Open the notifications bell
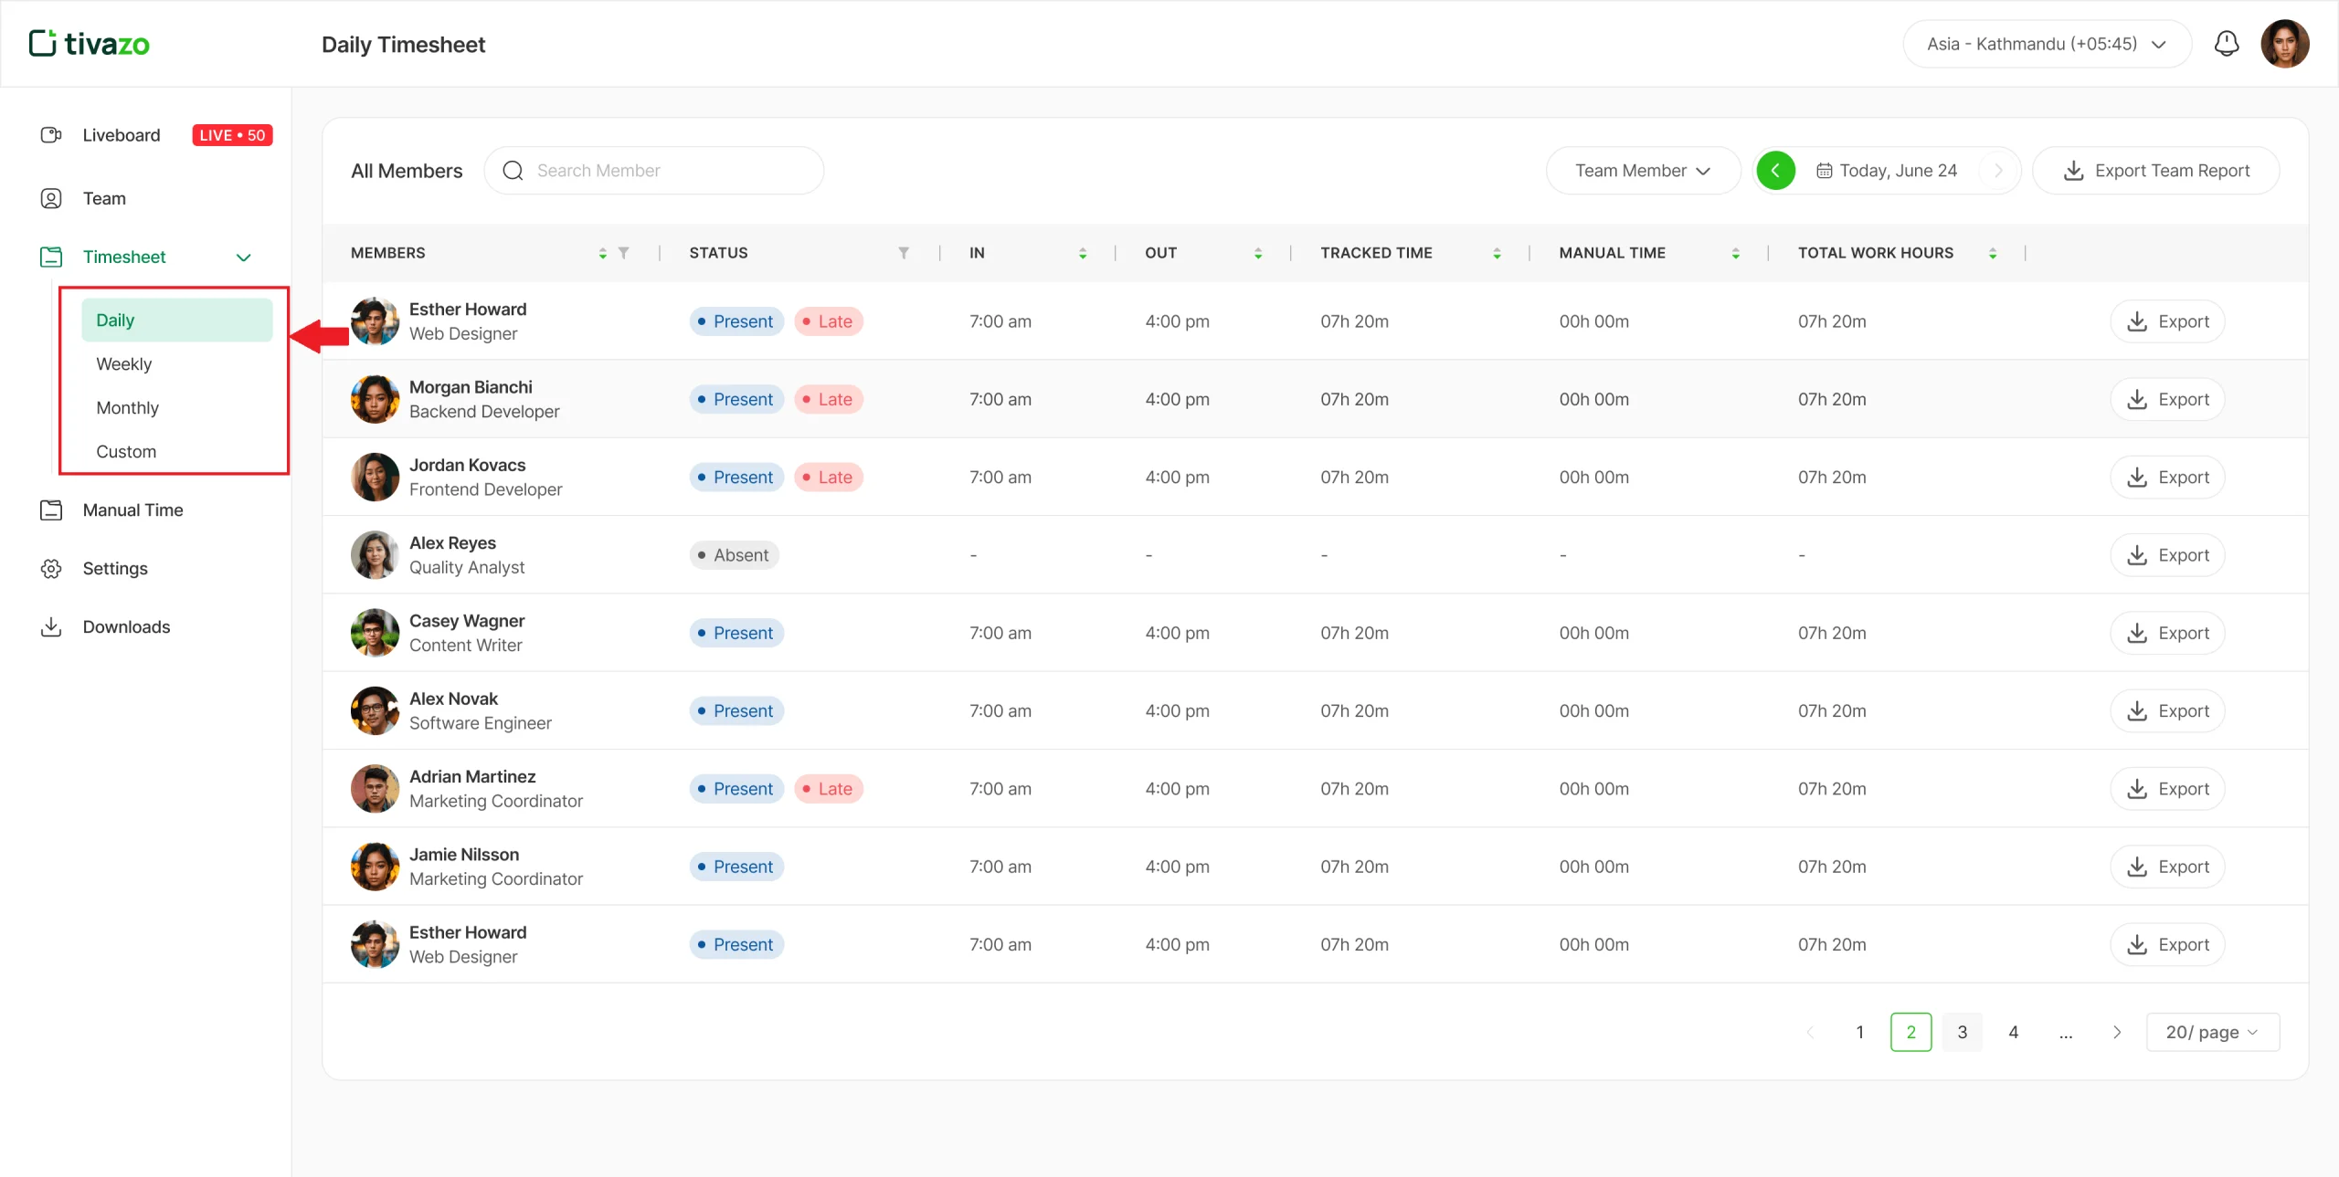 click(2227, 44)
